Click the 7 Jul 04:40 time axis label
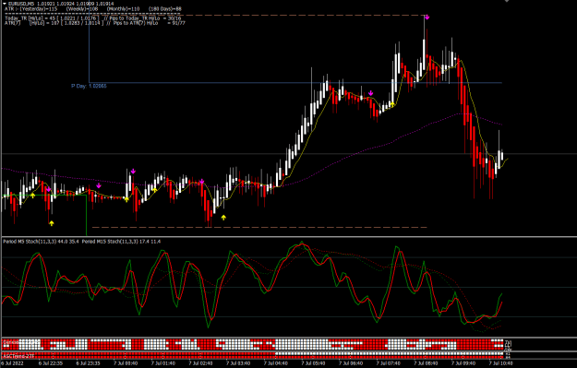The width and height of the screenshot is (577, 368). pyautogui.click(x=276, y=363)
